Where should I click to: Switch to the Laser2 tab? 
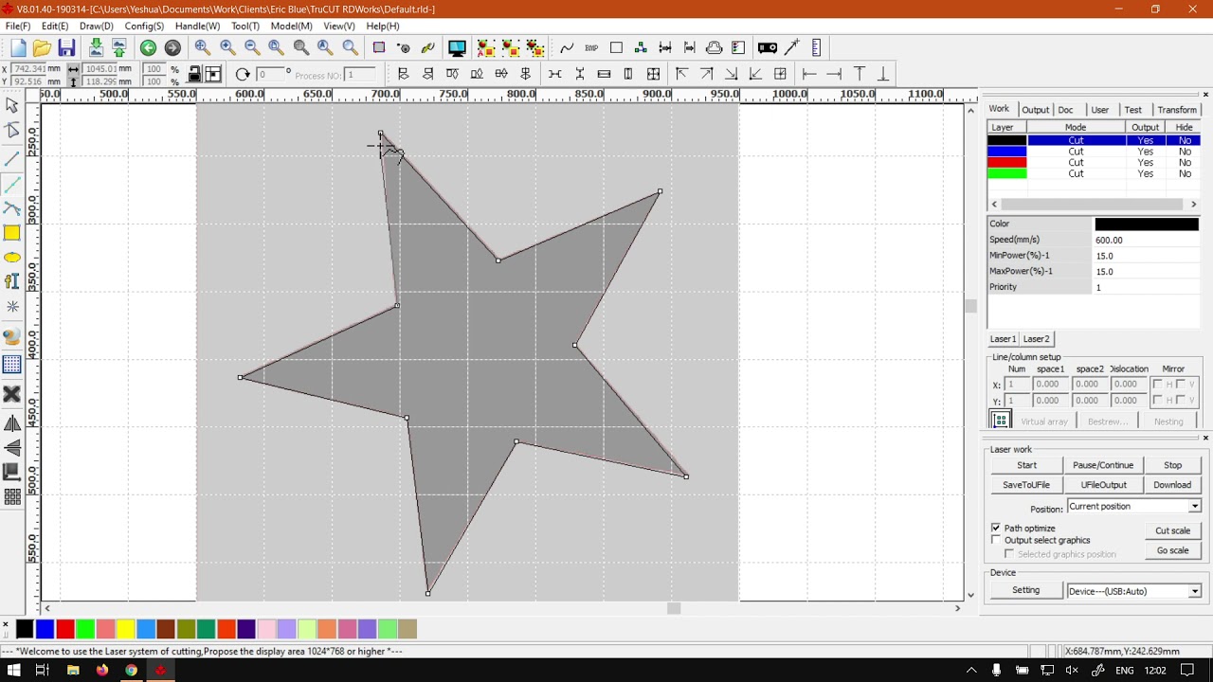(x=1036, y=339)
